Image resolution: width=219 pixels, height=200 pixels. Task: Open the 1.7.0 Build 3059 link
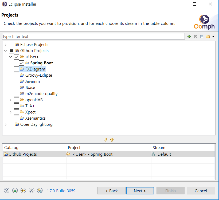(61, 191)
